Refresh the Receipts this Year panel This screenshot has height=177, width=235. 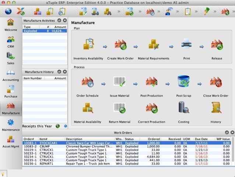point(58,126)
